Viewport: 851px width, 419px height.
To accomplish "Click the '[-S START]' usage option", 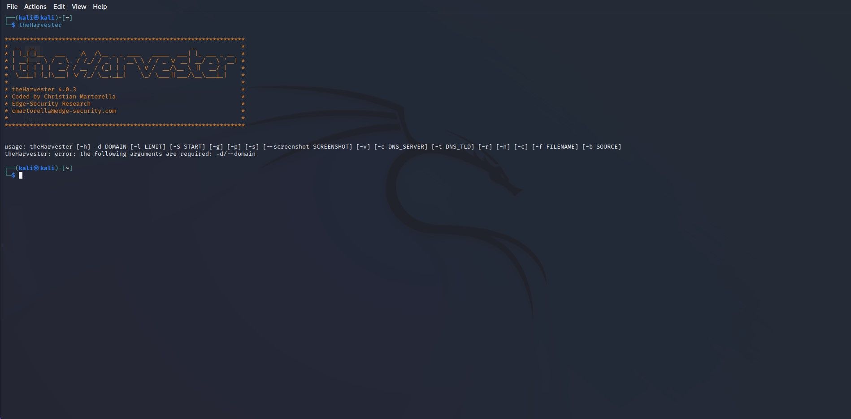I will [187, 147].
